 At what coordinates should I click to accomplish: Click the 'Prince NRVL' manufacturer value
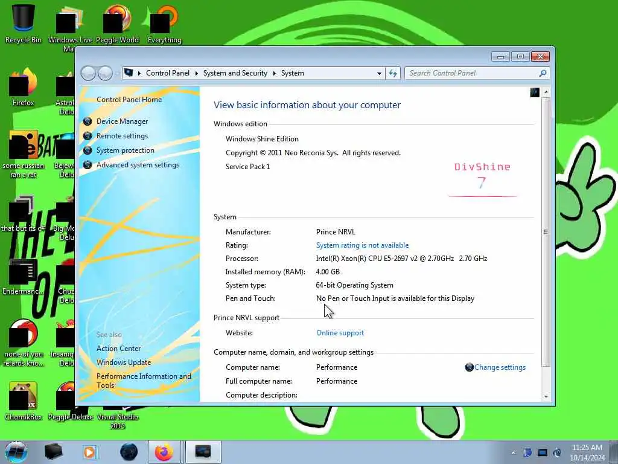336,232
